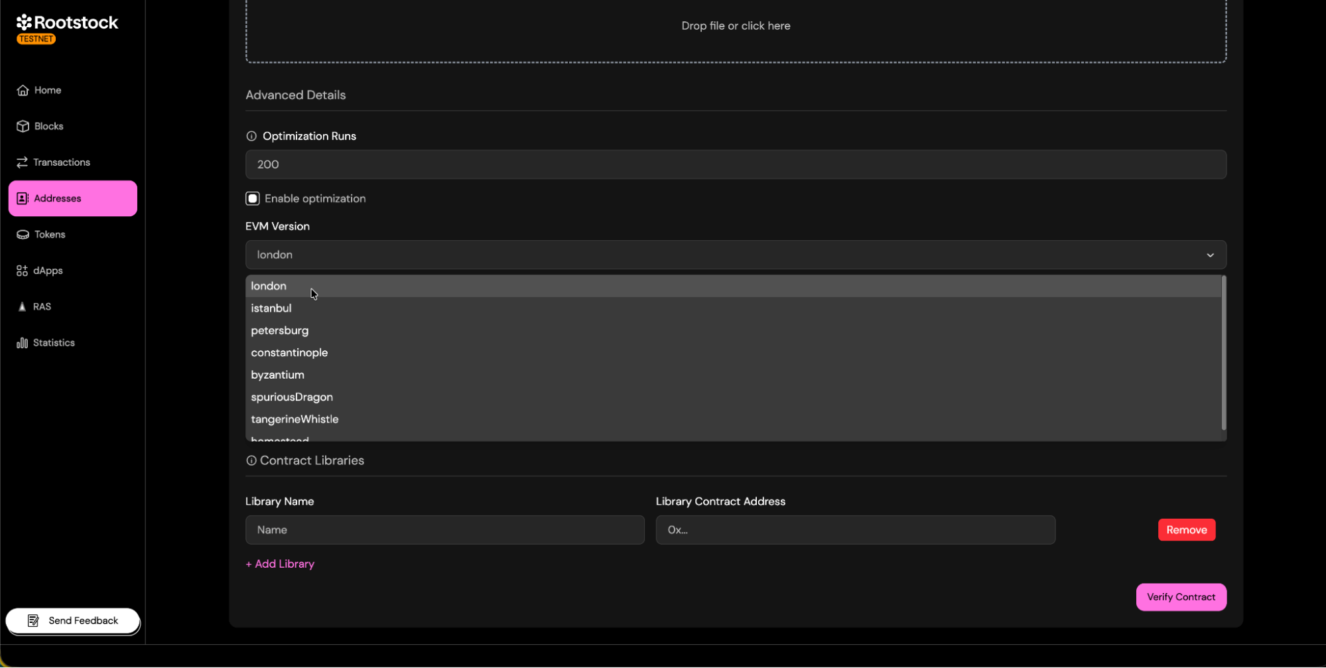Collapse the EVM Version dropdown

pyautogui.click(x=1209, y=255)
